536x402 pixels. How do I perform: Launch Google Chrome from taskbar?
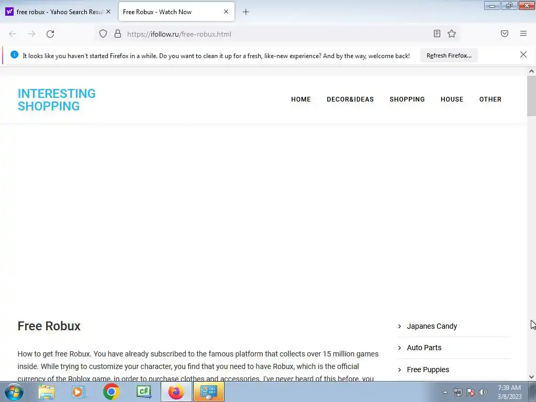point(111,392)
